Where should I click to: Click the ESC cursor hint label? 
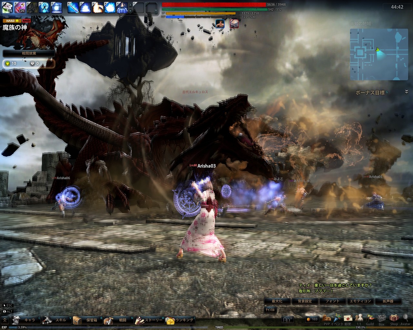pos(8,306)
